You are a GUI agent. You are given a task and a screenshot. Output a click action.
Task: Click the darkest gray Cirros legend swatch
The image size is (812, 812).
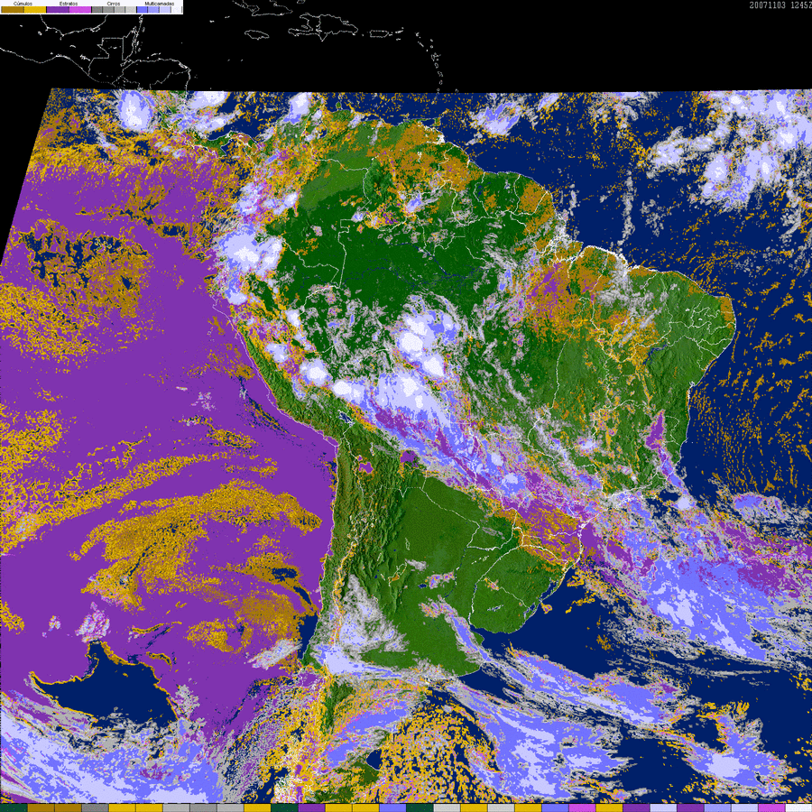point(97,10)
